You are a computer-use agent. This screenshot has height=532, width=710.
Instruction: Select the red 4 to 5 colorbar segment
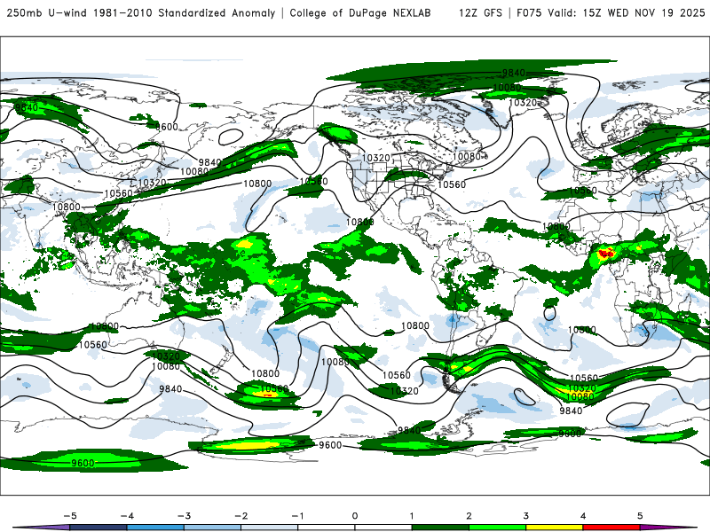point(611,528)
